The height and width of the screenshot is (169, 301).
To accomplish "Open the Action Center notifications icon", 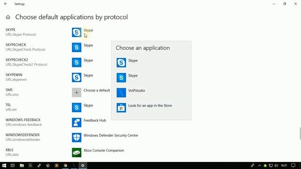I will [x=293, y=165].
